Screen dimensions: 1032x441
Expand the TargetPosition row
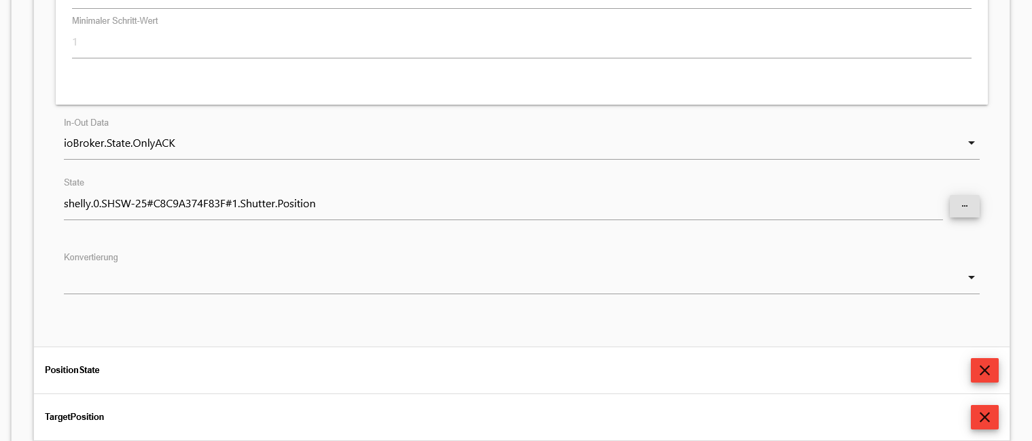tap(476, 417)
